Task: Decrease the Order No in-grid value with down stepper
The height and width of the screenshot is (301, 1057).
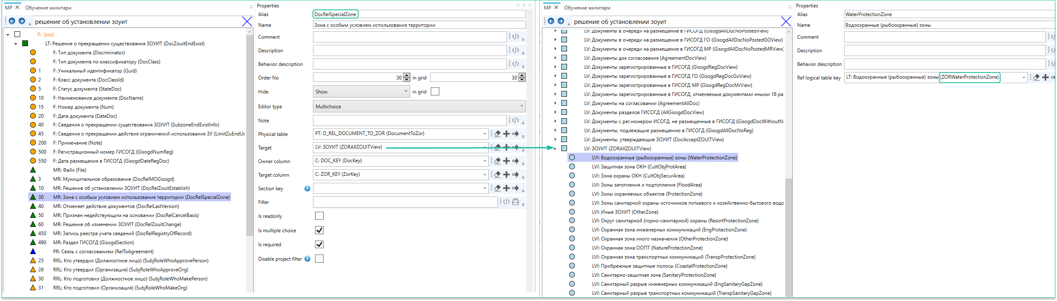Action: 522,79
